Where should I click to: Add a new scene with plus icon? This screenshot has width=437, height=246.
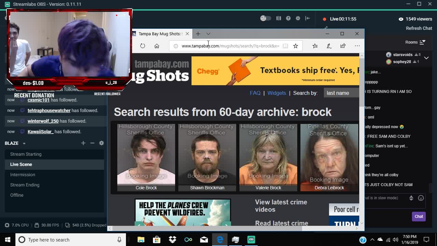click(83, 143)
